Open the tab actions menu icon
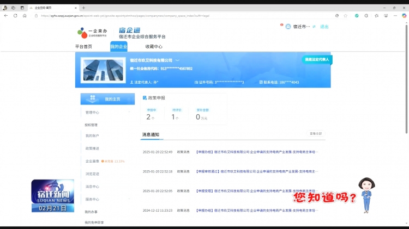Image resolution: width=409 pixels, height=229 pixels. (x=22, y=8)
